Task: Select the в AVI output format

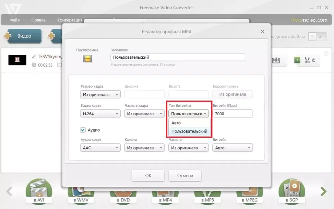Action: (39, 191)
